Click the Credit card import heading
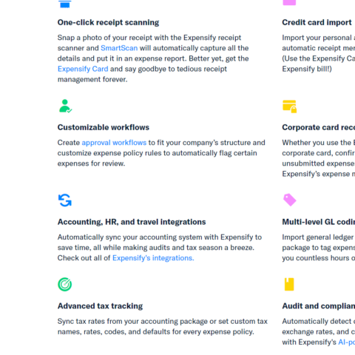355x355 pixels. pos(317,22)
